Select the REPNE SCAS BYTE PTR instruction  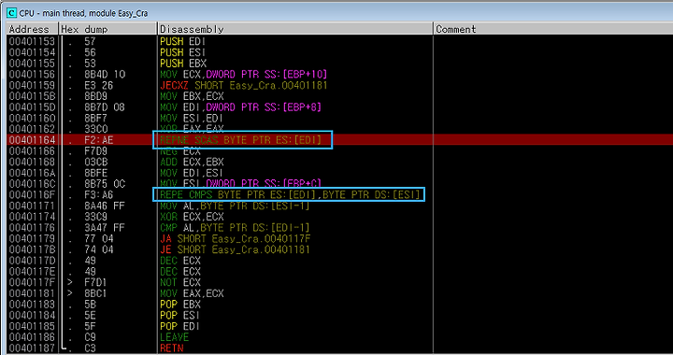pos(240,140)
